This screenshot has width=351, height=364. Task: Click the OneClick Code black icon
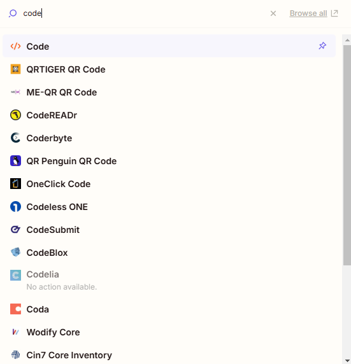click(x=15, y=184)
